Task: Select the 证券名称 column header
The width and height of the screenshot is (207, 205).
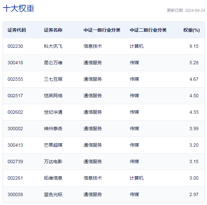Action: 53,30
